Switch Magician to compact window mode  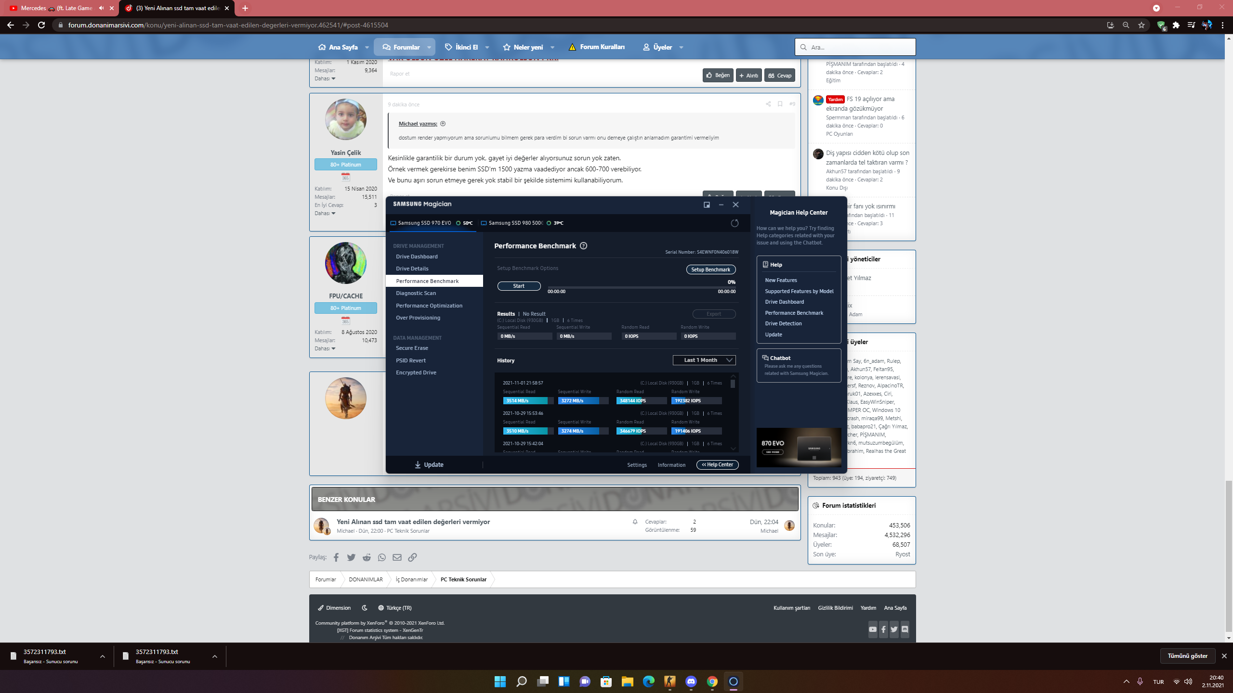707,205
